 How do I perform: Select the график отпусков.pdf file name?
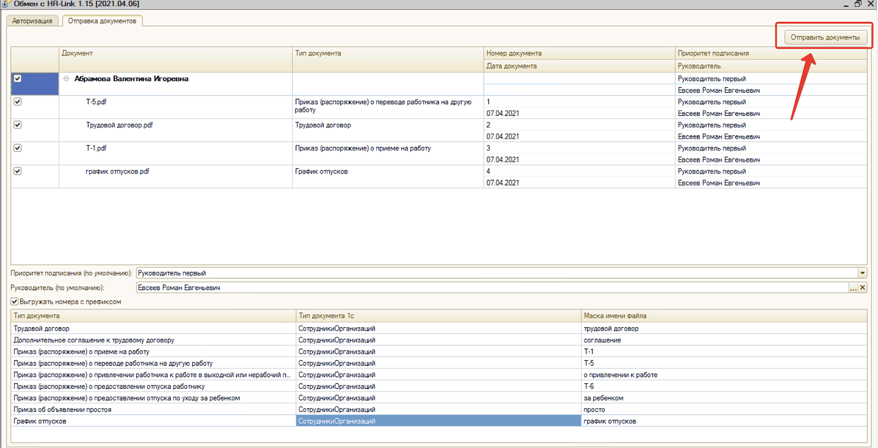pos(117,171)
